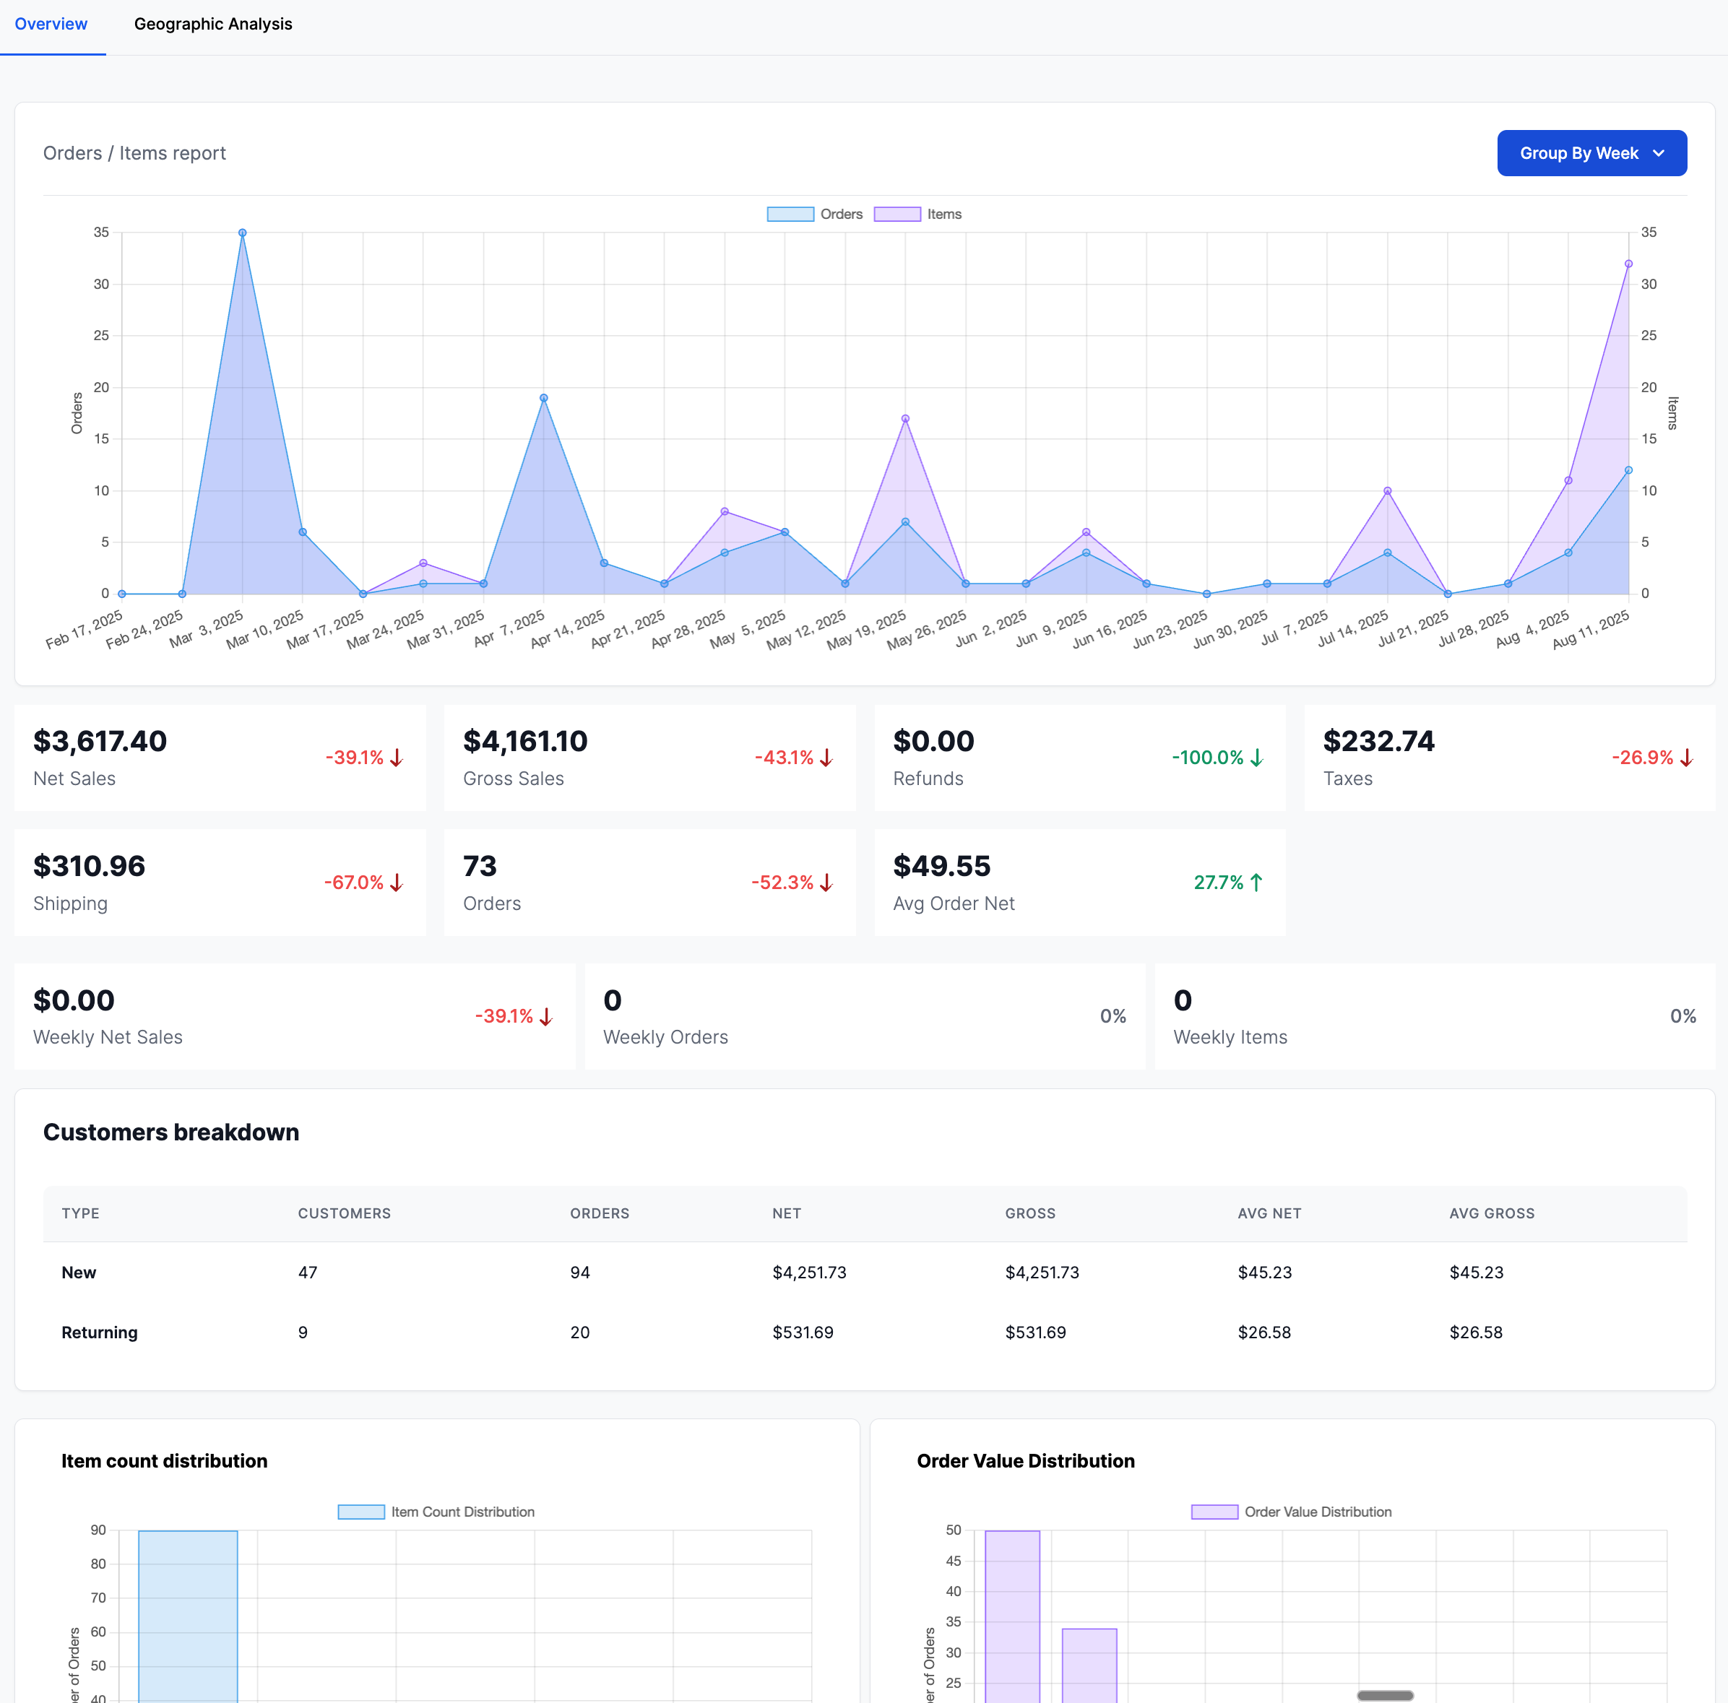Expand the grouping options chevron on the blue button
The height and width of the screenshot is (1703, 1728).
coord(1659,153)
